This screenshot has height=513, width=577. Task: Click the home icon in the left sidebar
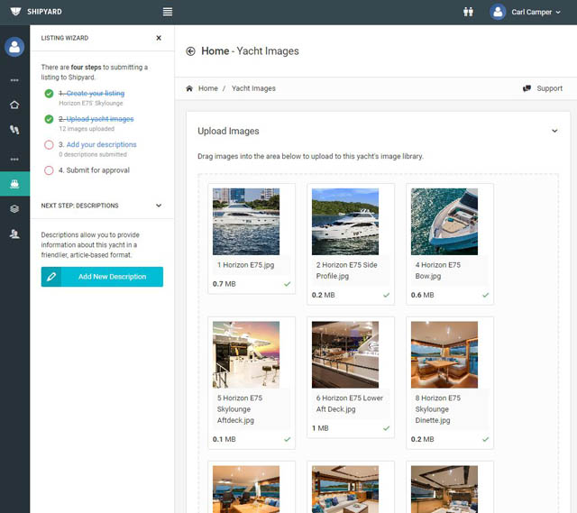tap(14, 105)
